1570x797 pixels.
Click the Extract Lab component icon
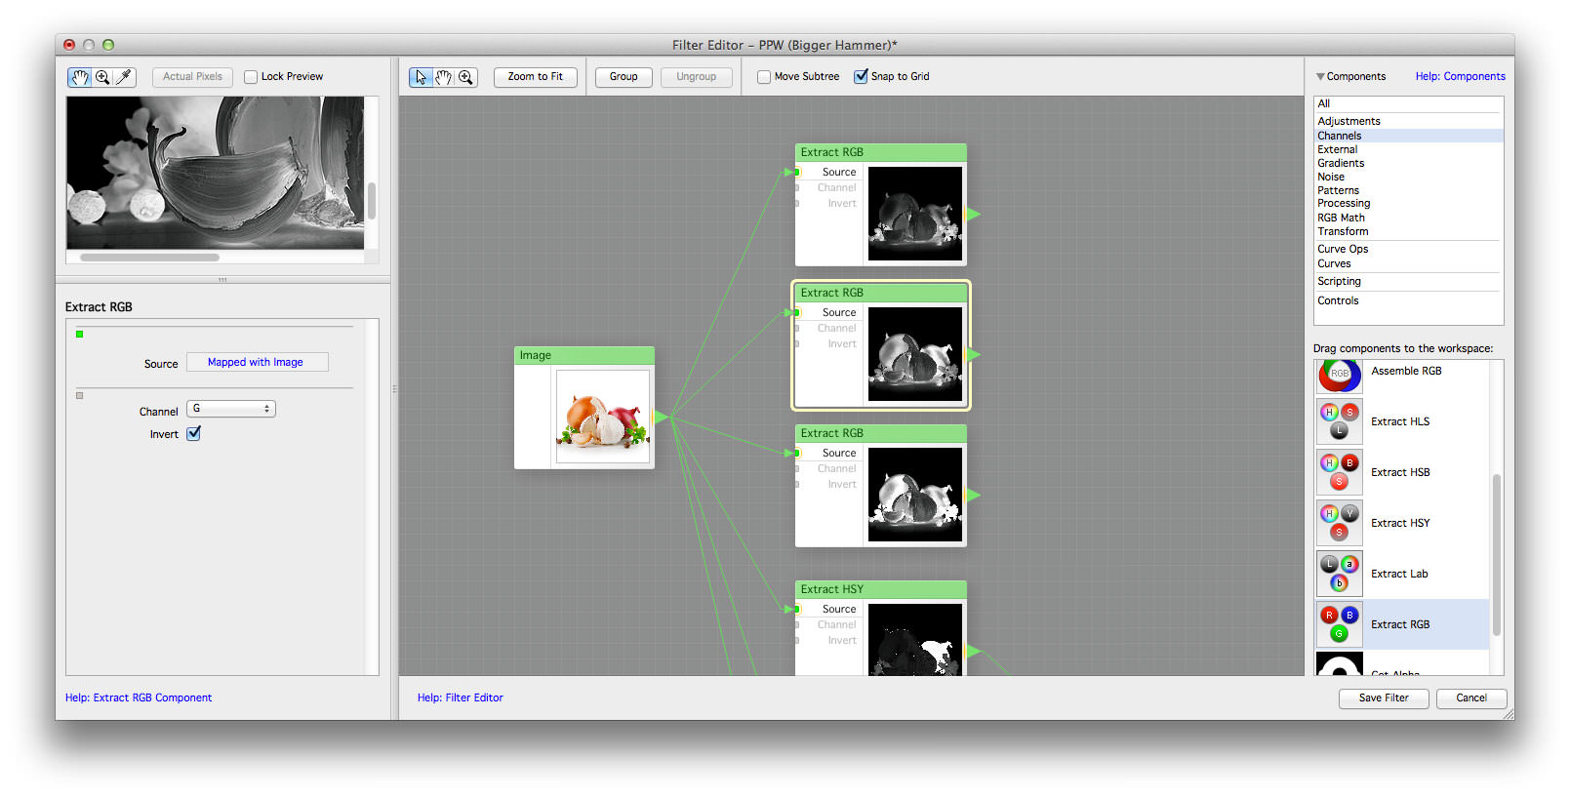click(x=1340, y=574)
